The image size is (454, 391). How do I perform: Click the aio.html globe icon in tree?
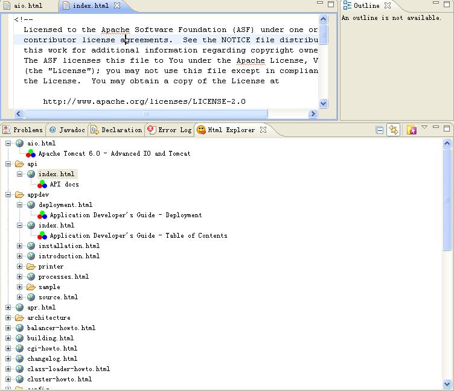point(19,143)
